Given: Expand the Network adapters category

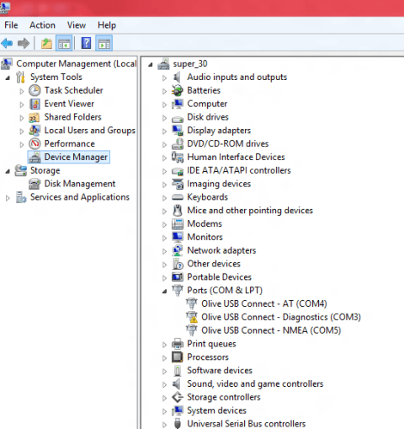Looking at the screenshot, I should pos(165,251).
